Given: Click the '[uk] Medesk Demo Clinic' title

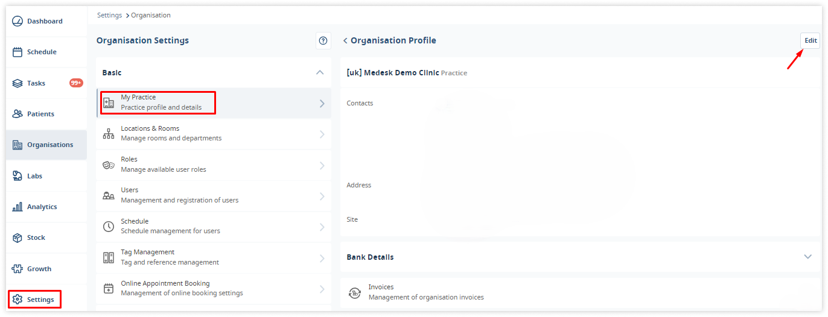Looking at the screenshot, I should pyautogui.click(x=393, y=72).
